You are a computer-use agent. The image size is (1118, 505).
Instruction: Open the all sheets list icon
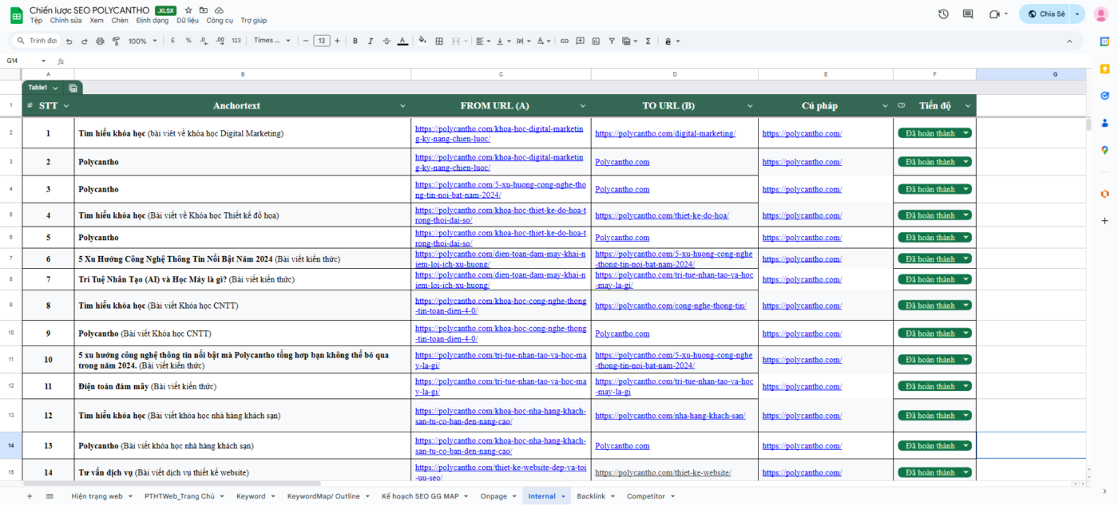(50, 496)
